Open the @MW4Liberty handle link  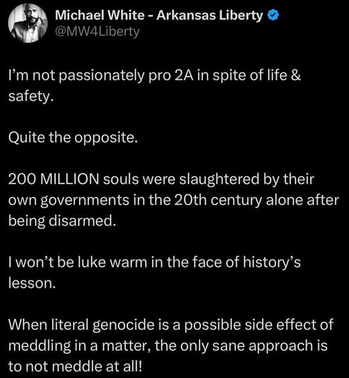pyautogui.click(x=97, y=32)
